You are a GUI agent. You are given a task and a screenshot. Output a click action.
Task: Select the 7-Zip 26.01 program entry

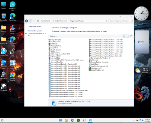point(55,40)
